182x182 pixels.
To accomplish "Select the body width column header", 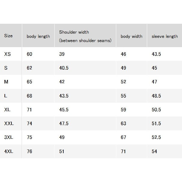I will coord(131,36).
